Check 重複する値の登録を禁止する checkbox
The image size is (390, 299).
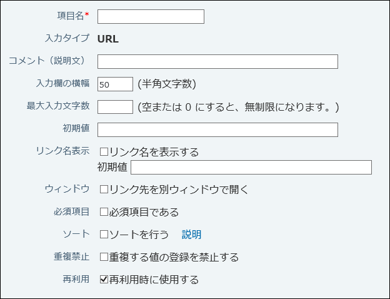tap(104, 257)
